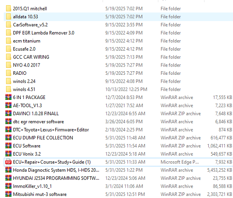The width and height of the screenshot is (233, 198).
Task: Select the ImmoKiller_v1.10_1 WinRAR icon
Action: pyautogui.click(x=8, y=186)
